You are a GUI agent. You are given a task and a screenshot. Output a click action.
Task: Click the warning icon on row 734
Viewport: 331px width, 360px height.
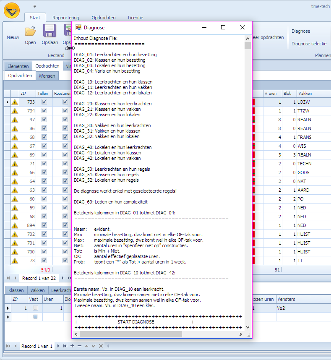(15, 111)
